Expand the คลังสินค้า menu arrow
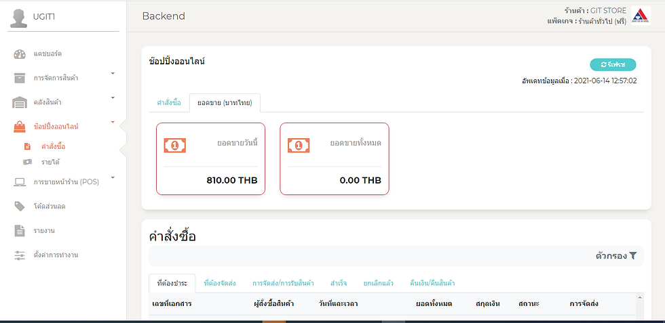Image resolution: width=665 pixels, height=323 pixels. [113, 98]
